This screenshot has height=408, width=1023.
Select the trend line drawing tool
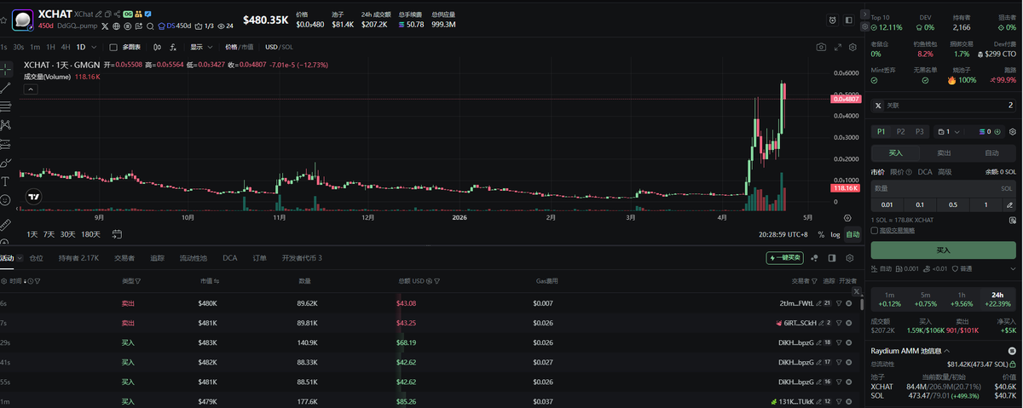click(x=6, y=88)
